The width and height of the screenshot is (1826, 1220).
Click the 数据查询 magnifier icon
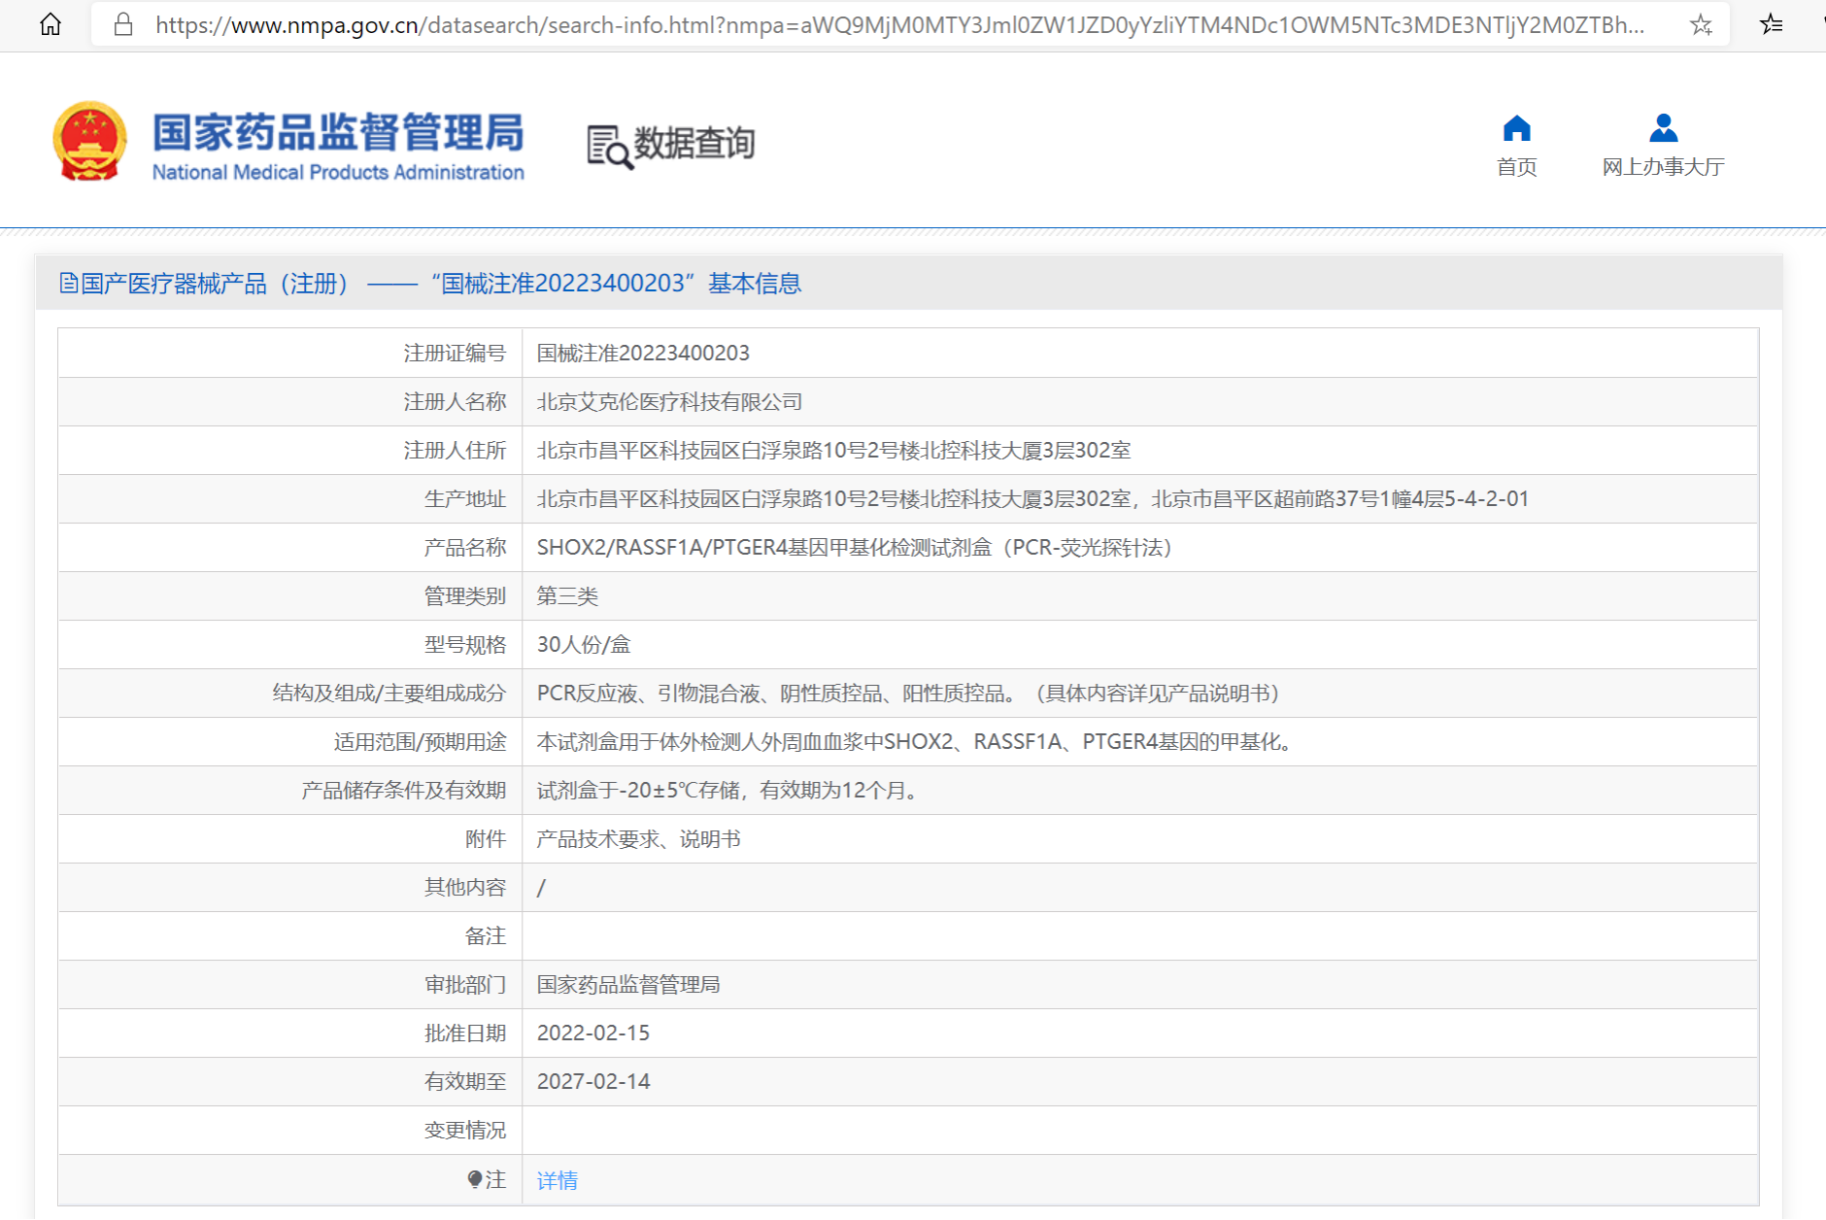[609, 146]
